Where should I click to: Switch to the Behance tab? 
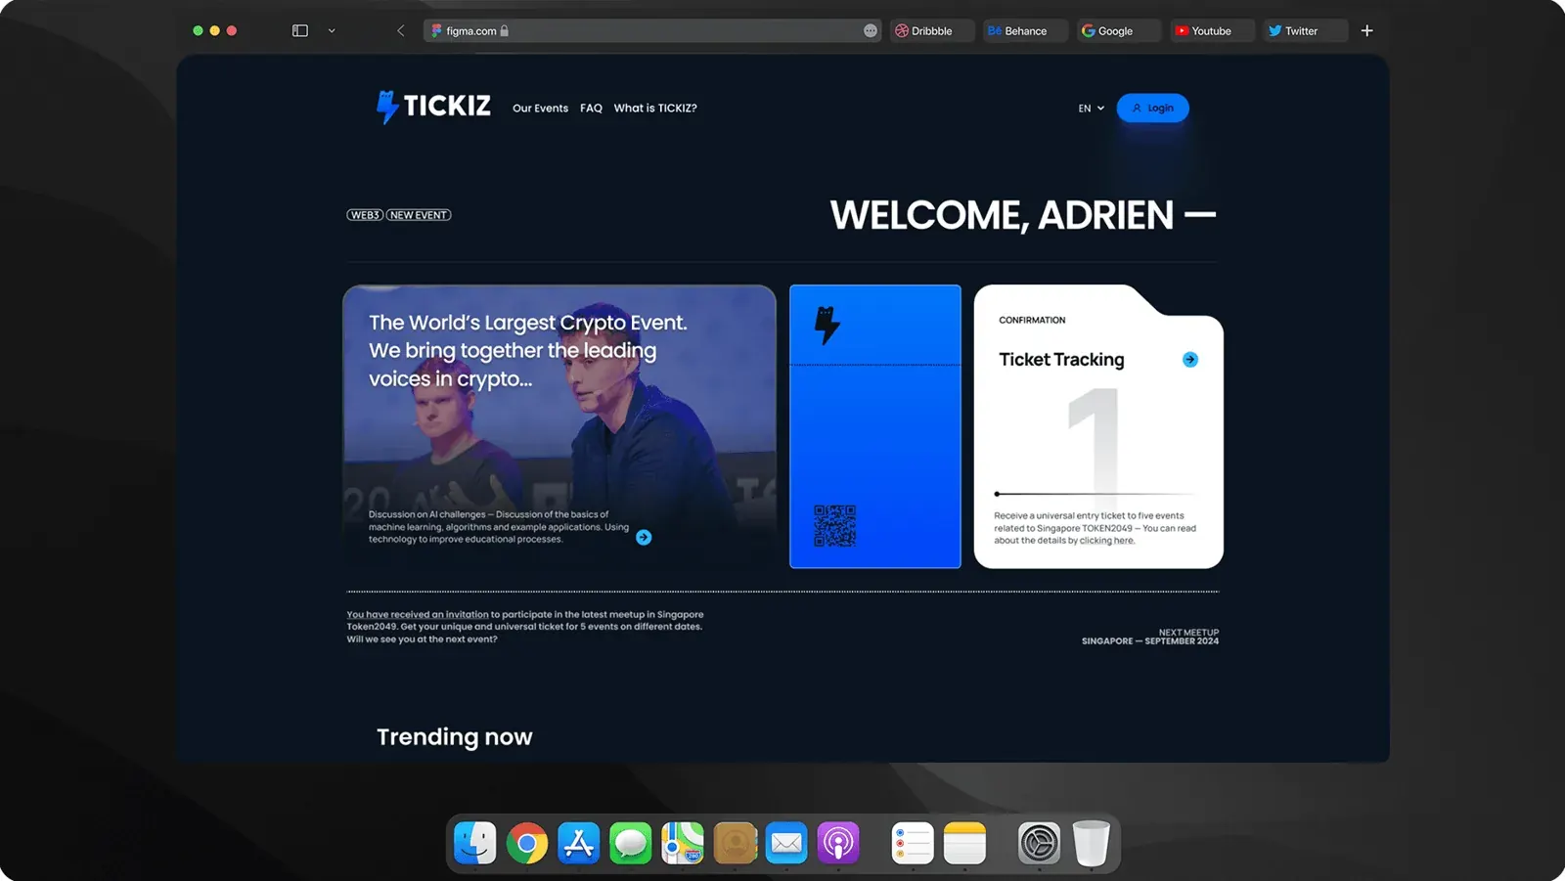coord(1025,30)
